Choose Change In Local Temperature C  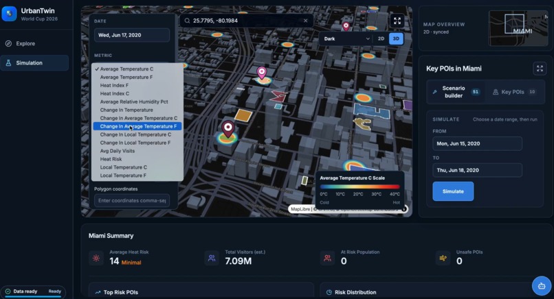point(137,134)
